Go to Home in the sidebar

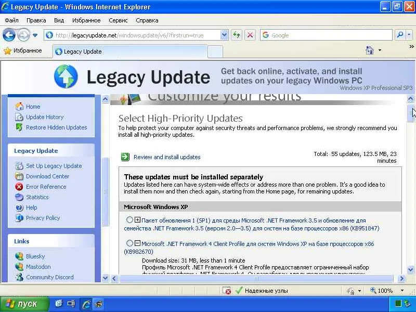click(x=33, y=107)
